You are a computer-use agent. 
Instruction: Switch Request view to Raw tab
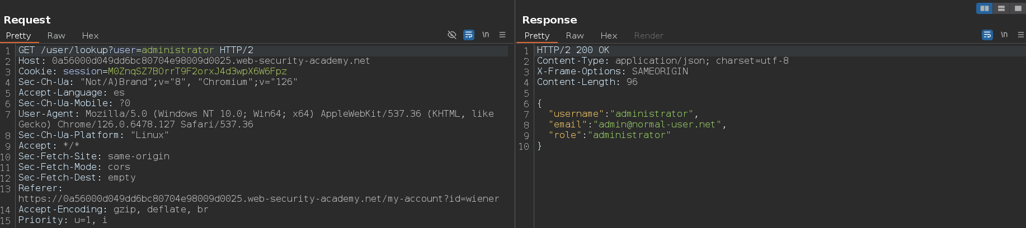pos(56,36)
